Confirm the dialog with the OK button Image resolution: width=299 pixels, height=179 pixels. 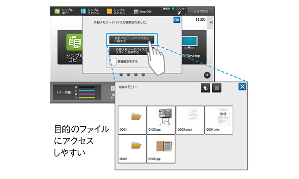pos(177,20)
